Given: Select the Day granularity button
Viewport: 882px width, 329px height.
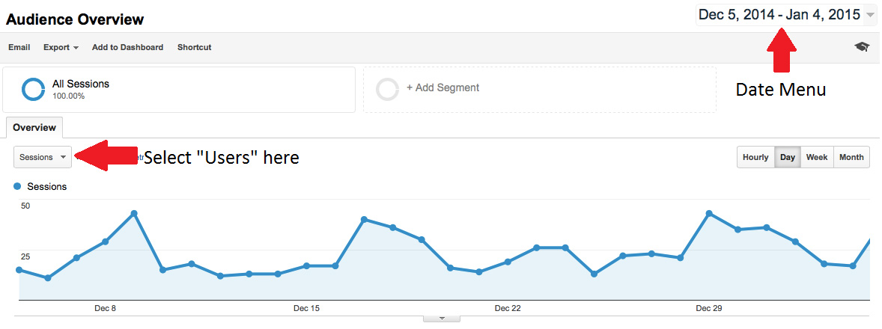Looking at the screenshot, I should click(788, 157).
